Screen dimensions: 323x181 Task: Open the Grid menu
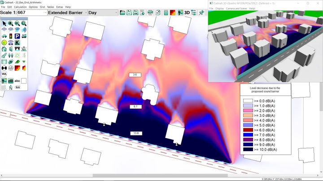[x=42, y=7]
